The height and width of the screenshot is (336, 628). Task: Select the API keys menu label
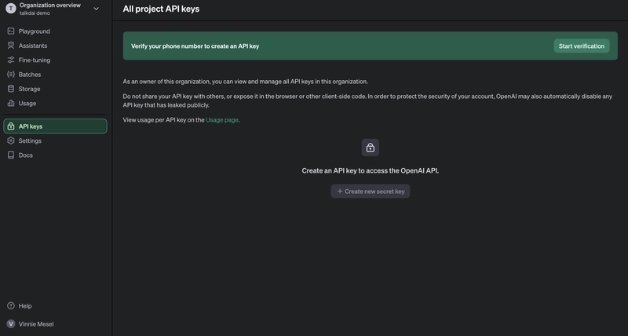pos(31,126)
